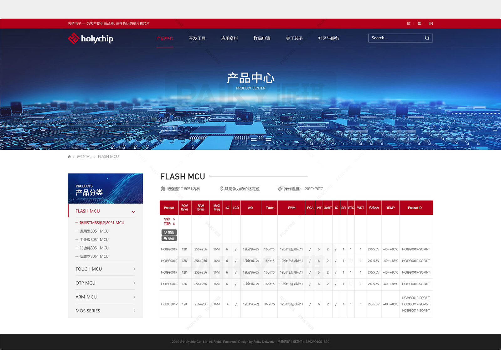Image resolution: width=501 pixels, height=350 pixels.
Task: Open the 样品申请 nav menu
Action: pos(262,38)
